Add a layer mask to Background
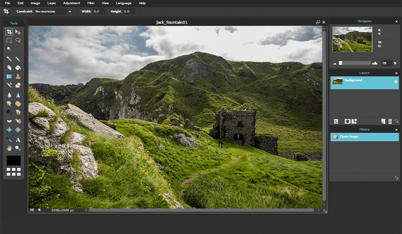The width and height of the screenshot is (402, 234). [x=347, y=121]
